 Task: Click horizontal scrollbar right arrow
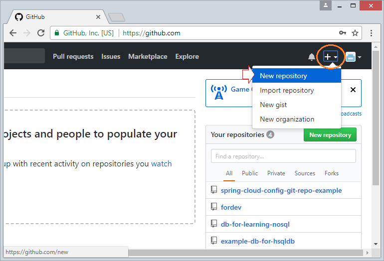click(368, 253)
